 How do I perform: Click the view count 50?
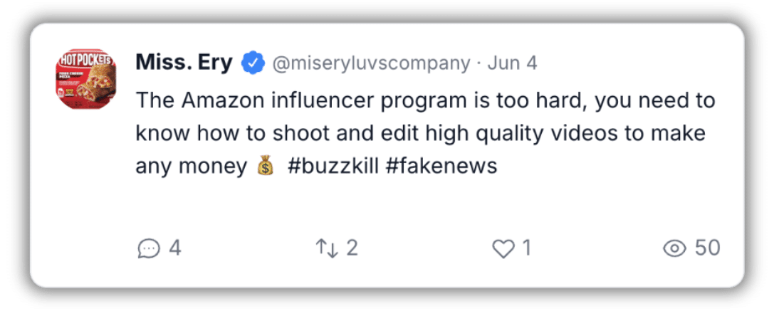(x=708, y=248)
